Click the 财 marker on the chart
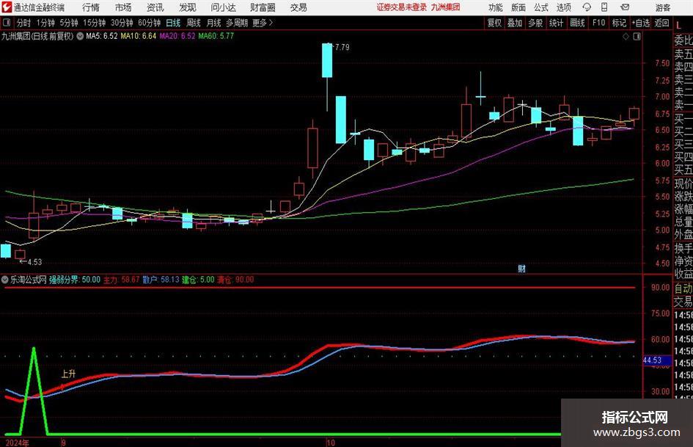 pyautogui.click(x=521, y=269)
